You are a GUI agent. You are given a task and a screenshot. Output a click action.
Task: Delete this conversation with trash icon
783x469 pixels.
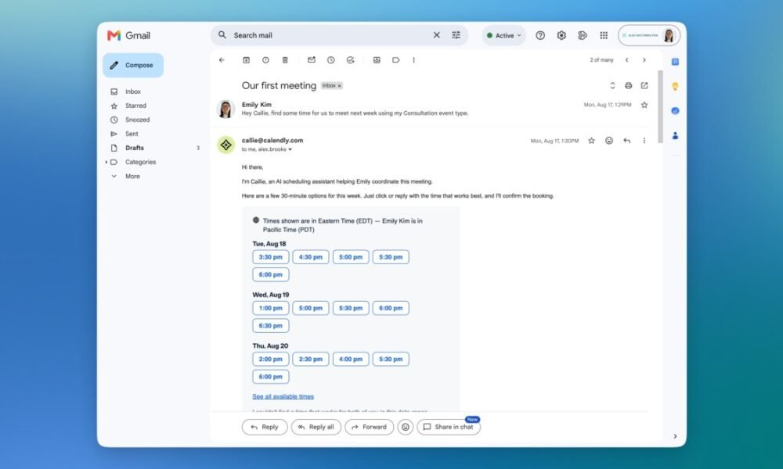tap(285, 60)
